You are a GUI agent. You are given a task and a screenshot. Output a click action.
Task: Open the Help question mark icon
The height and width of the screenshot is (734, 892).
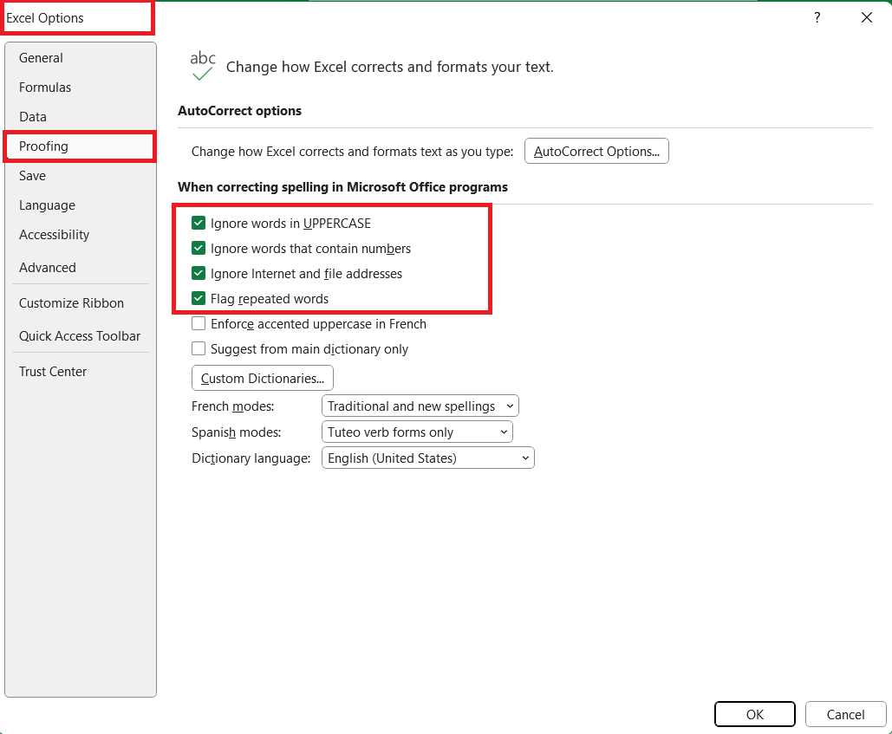[817, 17]
